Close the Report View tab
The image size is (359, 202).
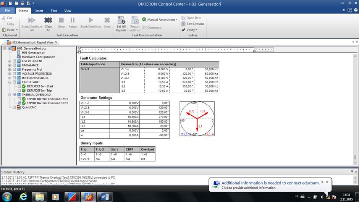[56, 42]
